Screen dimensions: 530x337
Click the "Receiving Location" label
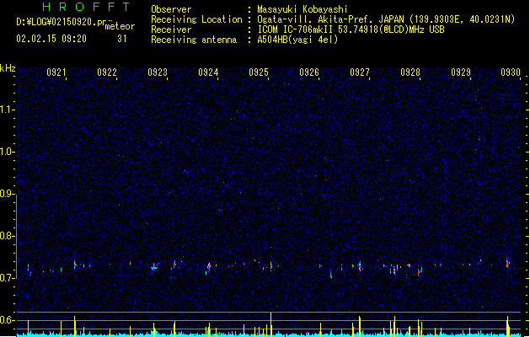point(196,19)
